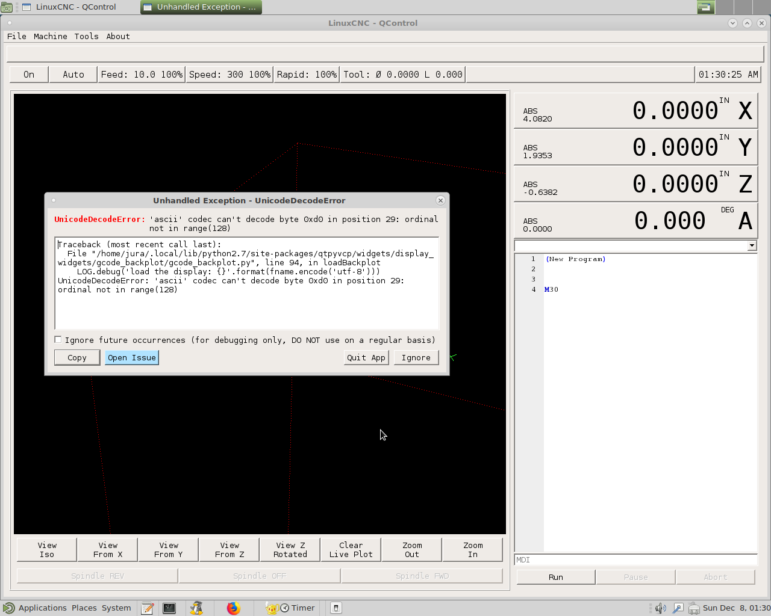This screenshot has width=771, height=616.
Task: Click the (New Program) line in G-code editor
Action: [575, 259]
